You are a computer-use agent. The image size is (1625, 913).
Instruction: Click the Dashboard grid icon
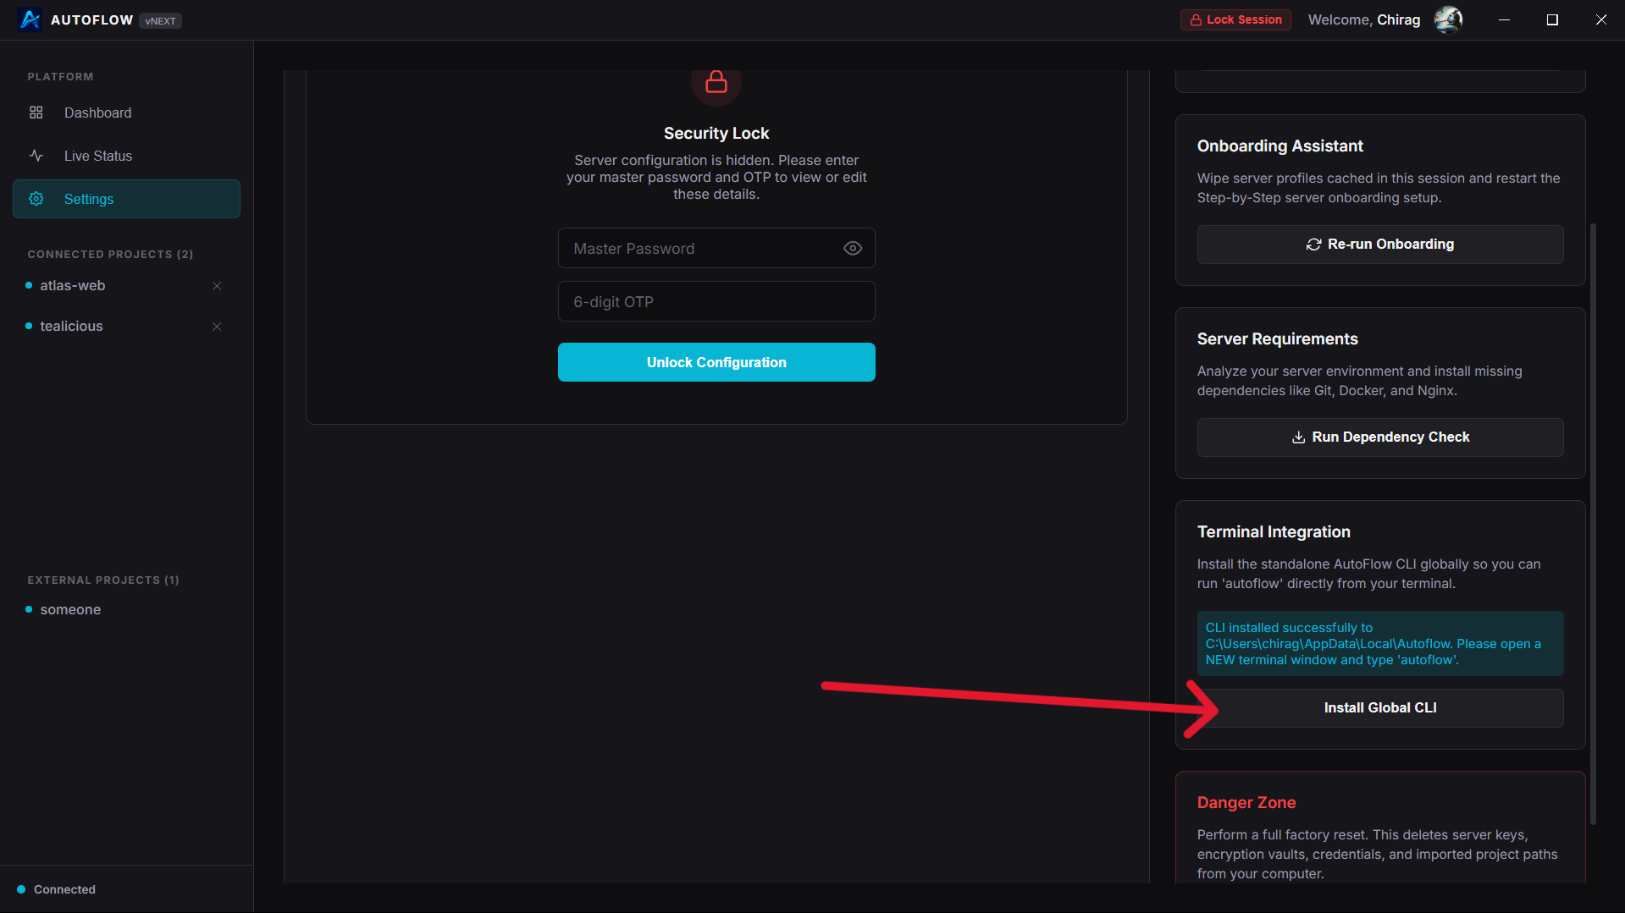click(x=36, y=113)
